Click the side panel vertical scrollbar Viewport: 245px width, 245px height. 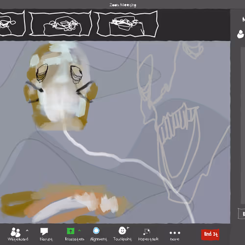coord(243,126)
